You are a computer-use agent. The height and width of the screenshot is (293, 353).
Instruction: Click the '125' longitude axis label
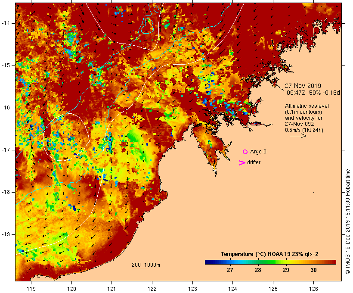(273, 289)
